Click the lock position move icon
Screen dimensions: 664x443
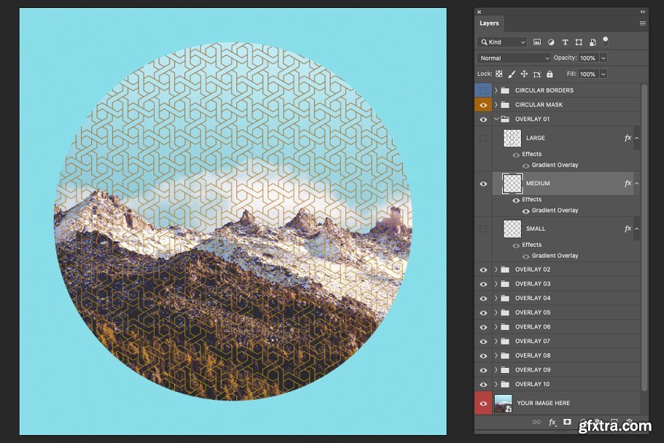(524, 74)
